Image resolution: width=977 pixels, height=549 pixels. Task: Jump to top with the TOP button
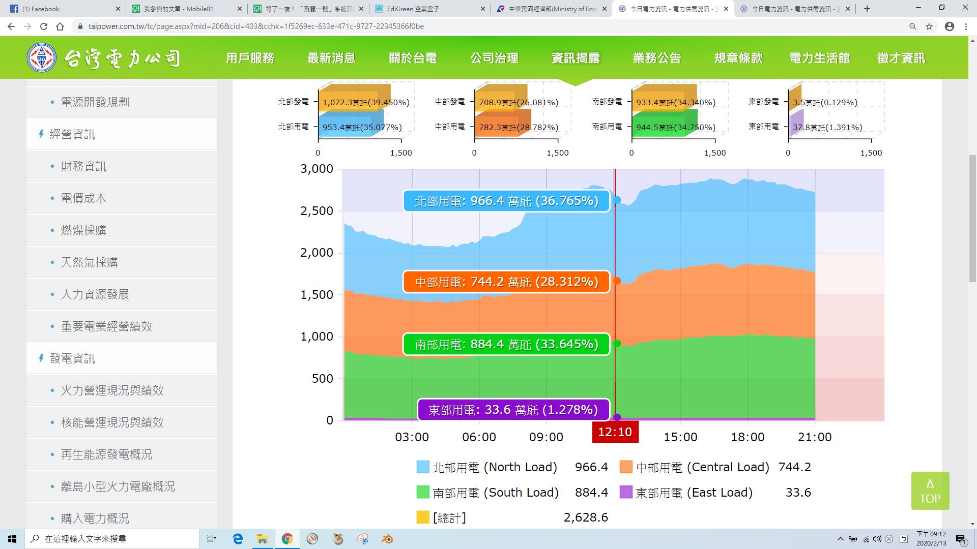click(x=930, y=491)
